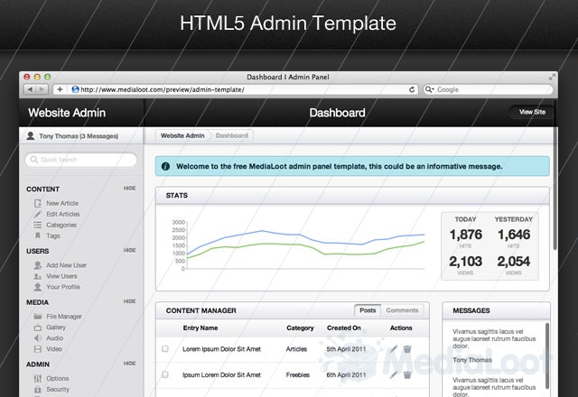578x397 pixels.
Task: Open the Website Admin breadcrumb link
Action: pyautogui.click(x=182, y=135)
